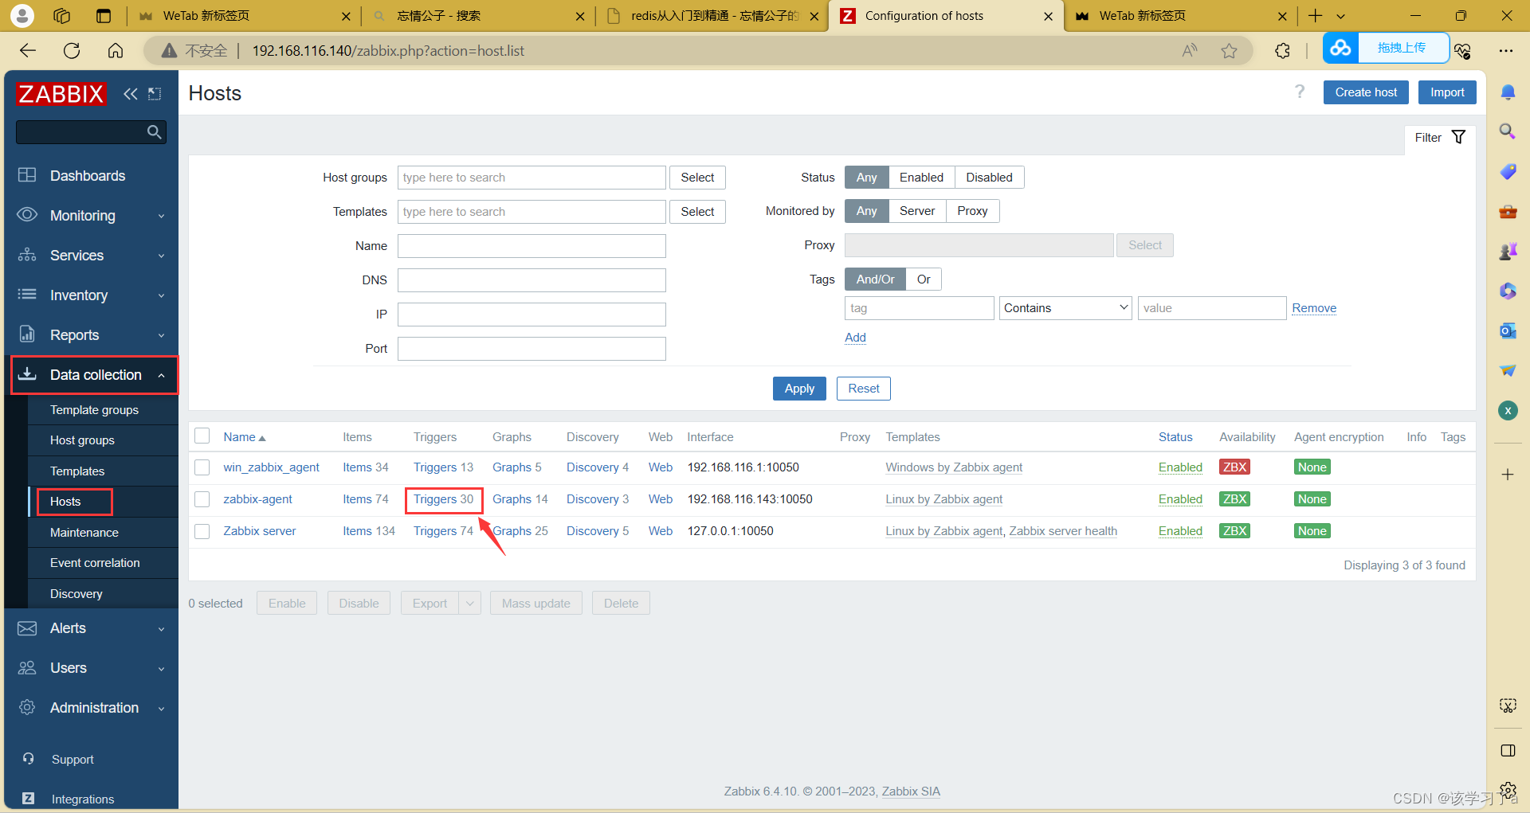Set Monitored by to Server
This screenshot has width=1530, height=813.
tap(917, 211)
